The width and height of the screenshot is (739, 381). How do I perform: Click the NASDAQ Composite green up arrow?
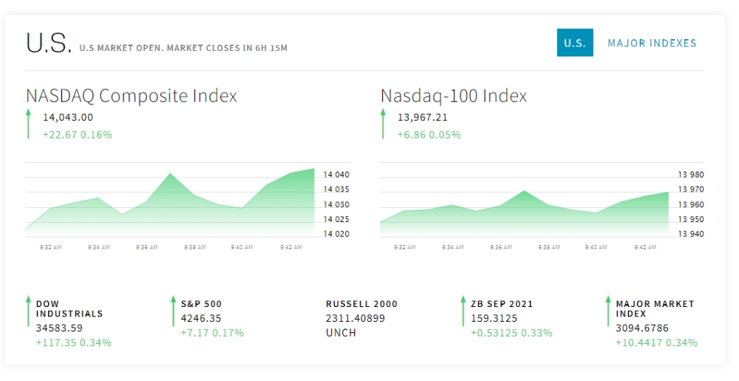click(28, 124)
